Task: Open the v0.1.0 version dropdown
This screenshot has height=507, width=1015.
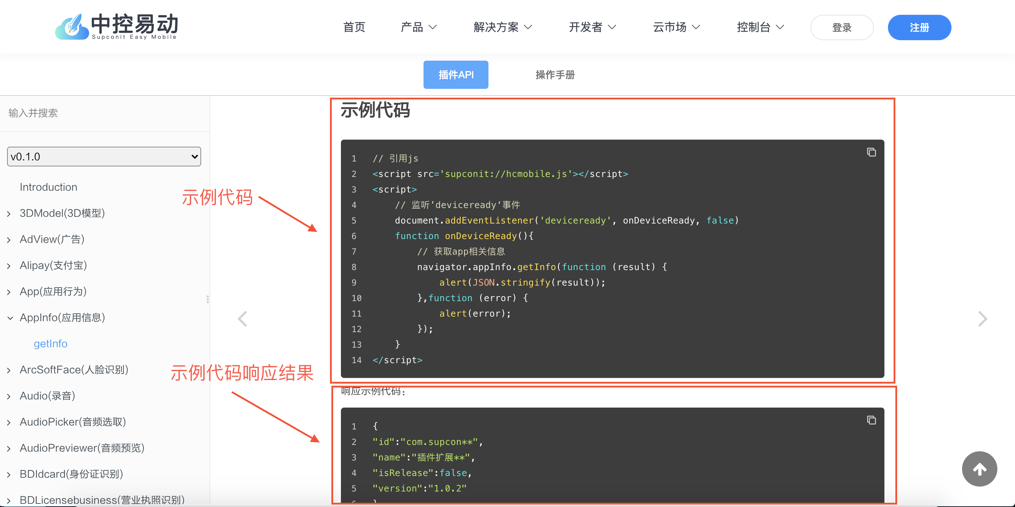Action: pos(104,157)
